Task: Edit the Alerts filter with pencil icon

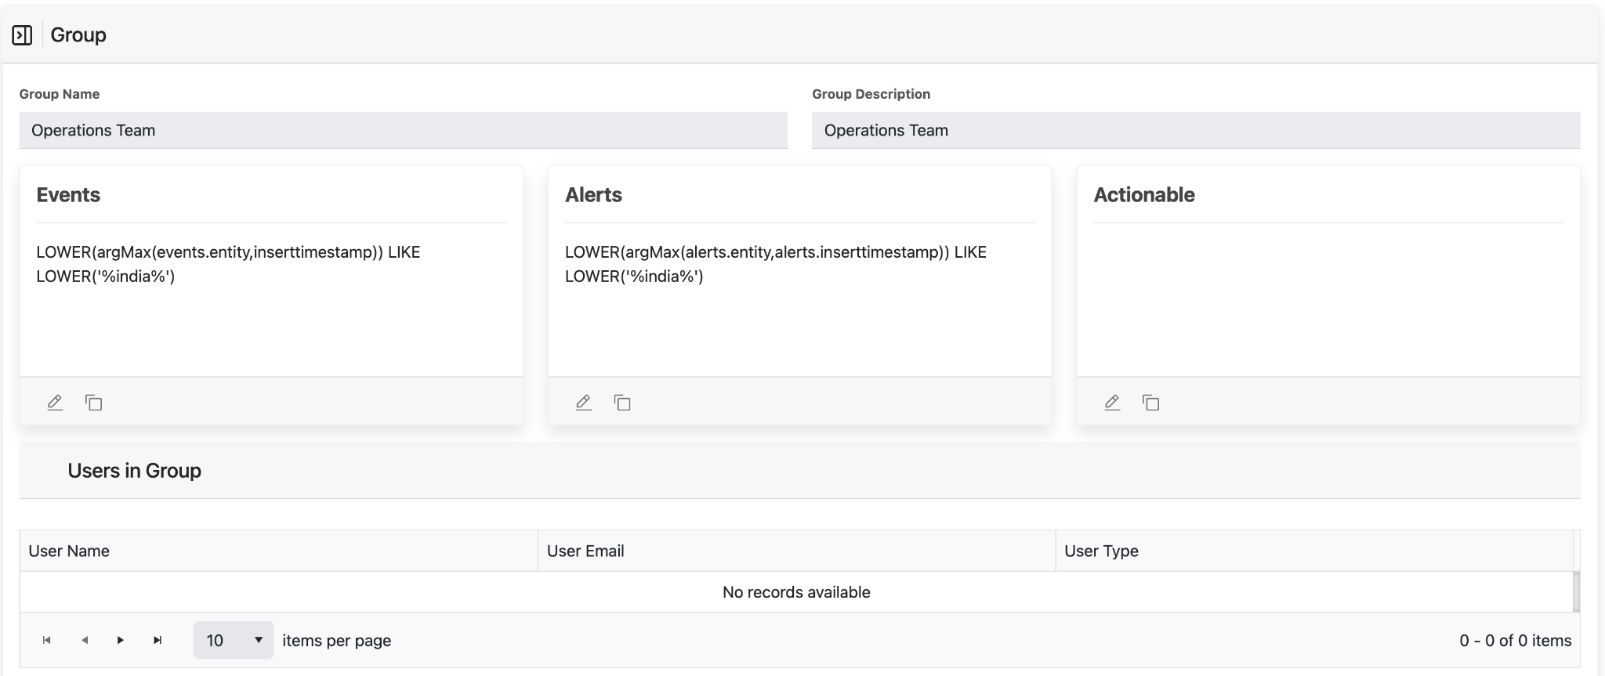Action: 584,403
